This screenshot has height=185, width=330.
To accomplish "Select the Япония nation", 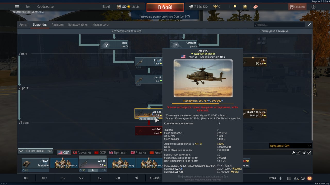I will (x=138, y=153).
